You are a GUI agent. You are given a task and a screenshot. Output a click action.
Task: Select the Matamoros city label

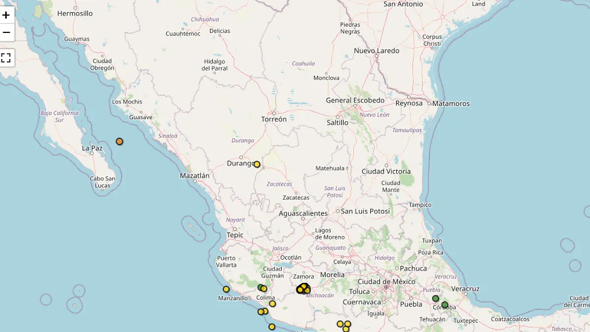(451, 103)
